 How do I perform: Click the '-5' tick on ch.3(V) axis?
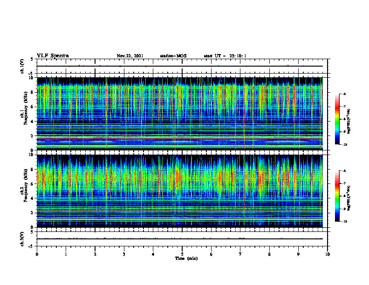pyautogui.click(x=31, y=246)
